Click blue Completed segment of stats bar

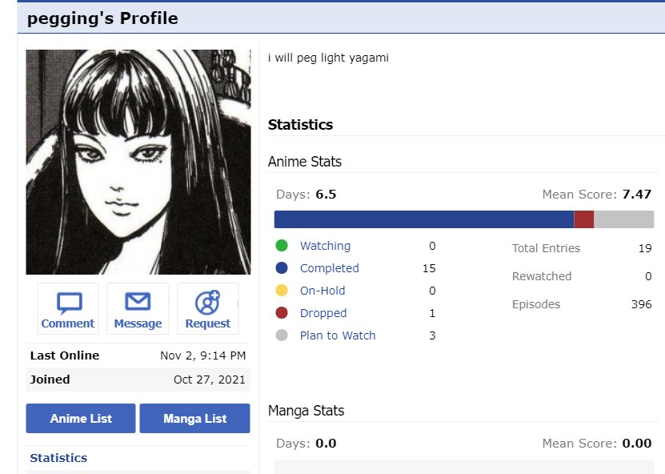click(x=423, y=219)
